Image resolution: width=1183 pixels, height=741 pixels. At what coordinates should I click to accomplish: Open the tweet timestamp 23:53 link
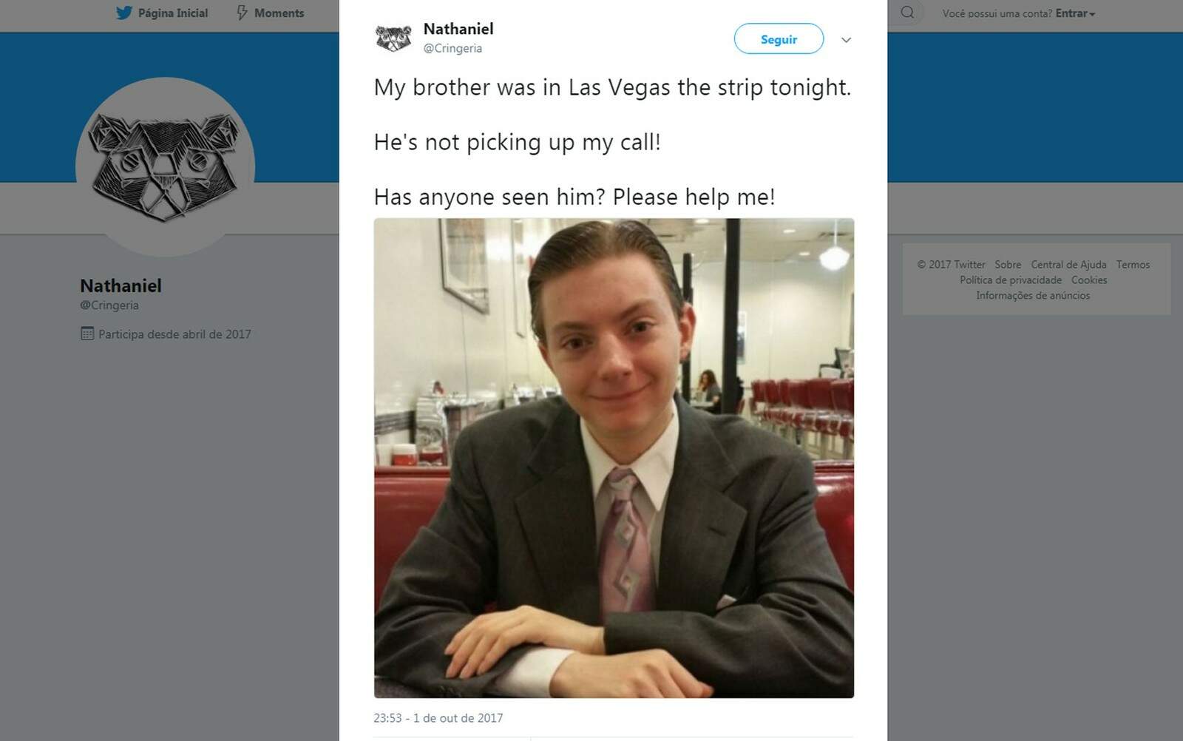438,718
